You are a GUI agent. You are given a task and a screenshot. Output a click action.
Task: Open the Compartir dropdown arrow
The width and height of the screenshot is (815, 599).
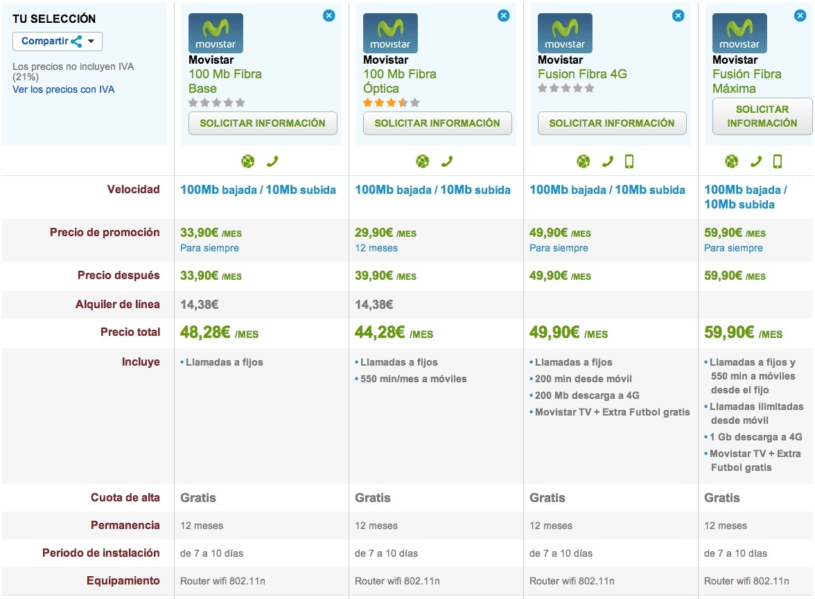[91, 42]
